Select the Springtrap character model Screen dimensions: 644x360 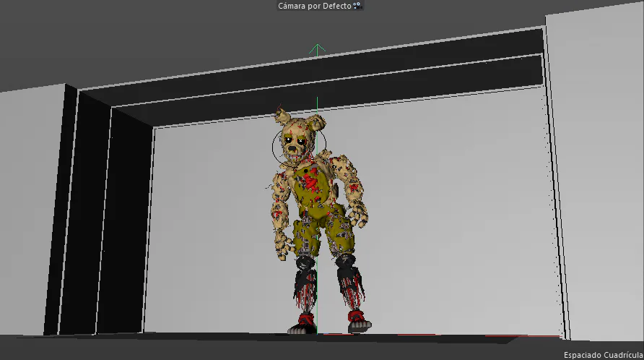318,220
